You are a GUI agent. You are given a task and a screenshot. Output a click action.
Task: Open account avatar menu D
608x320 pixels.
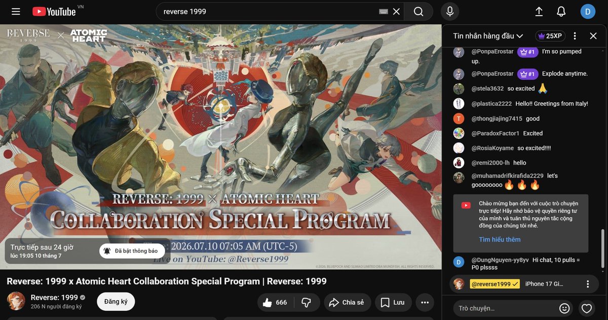tap(588, 11)
